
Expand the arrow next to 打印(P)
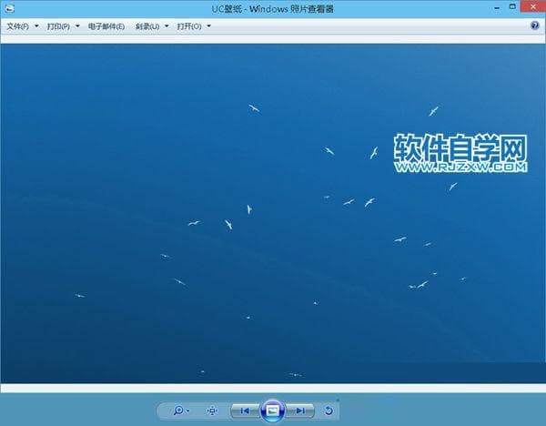pos(77,26)
